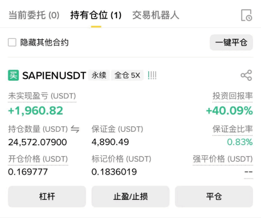The width and height of the screenshot is (261, 218).
Task: Tap the mark price (USDT) label
Action: tap(121, 159)
